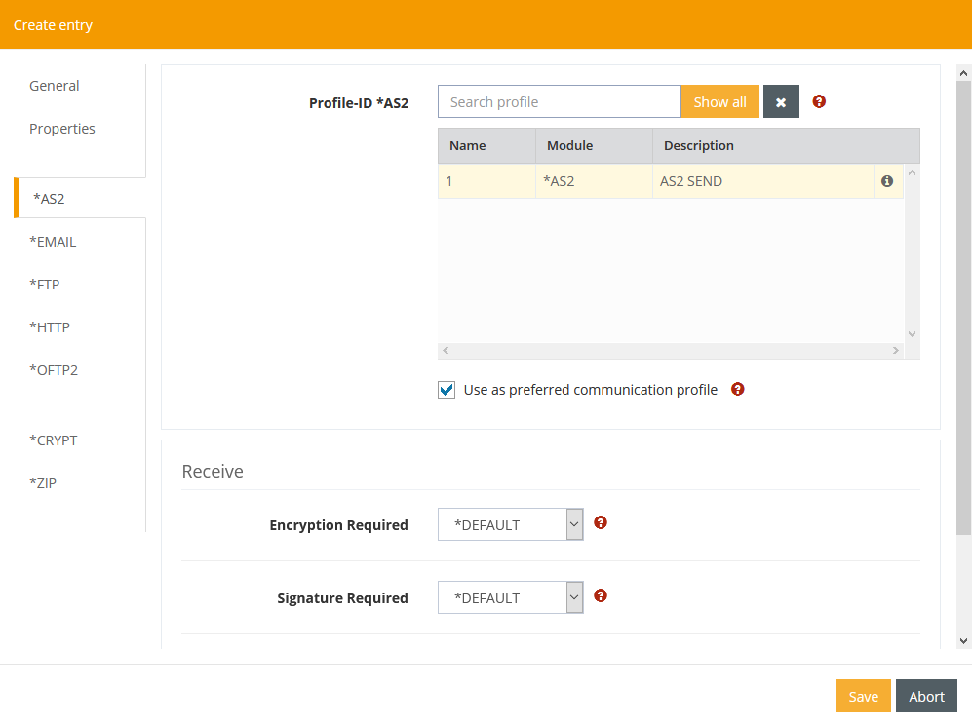Click the help icon next to Profile-ID search
972x727 pixels.
pos(819,101)
